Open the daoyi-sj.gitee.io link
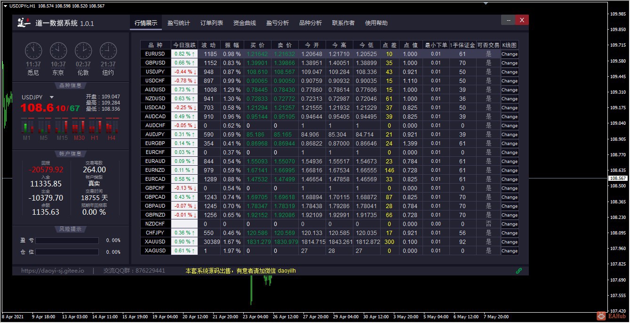The image size is (630, 323). pyautogui.click(x=53, y=271)
